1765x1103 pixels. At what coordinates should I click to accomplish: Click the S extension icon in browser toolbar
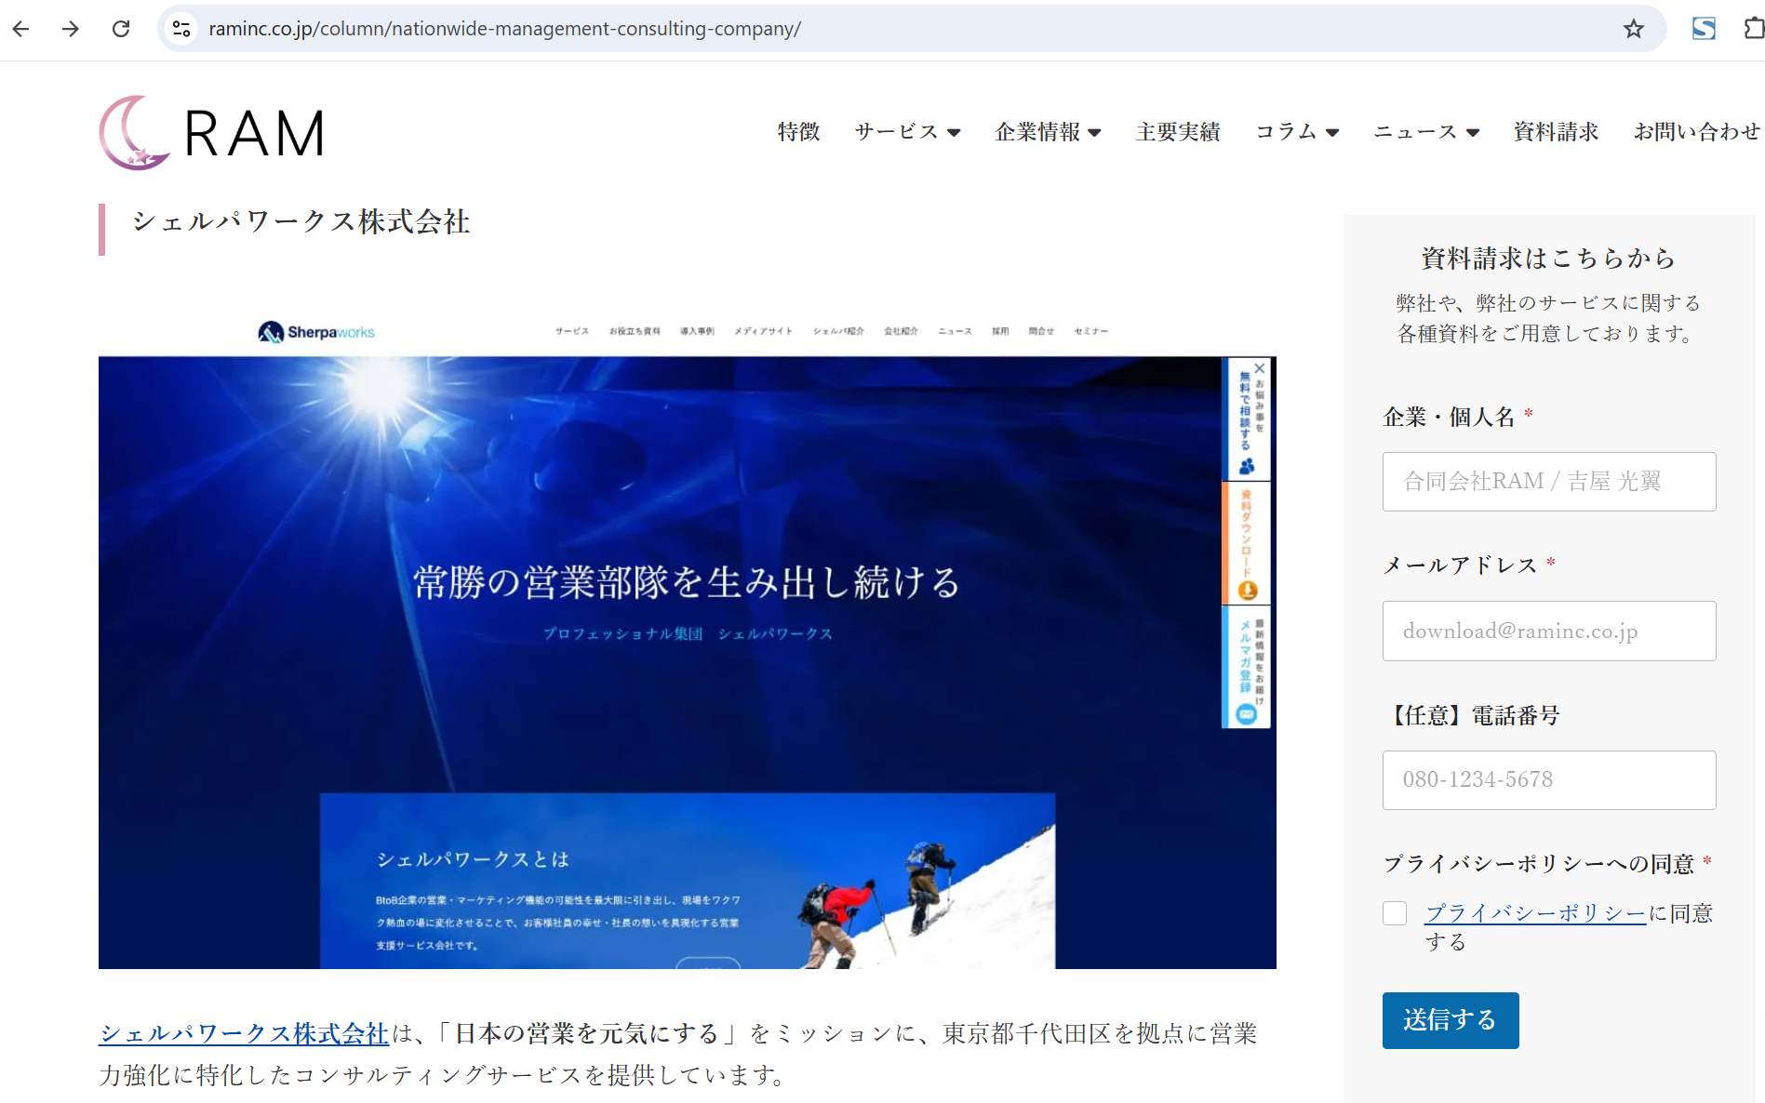tap(1704, 29)
